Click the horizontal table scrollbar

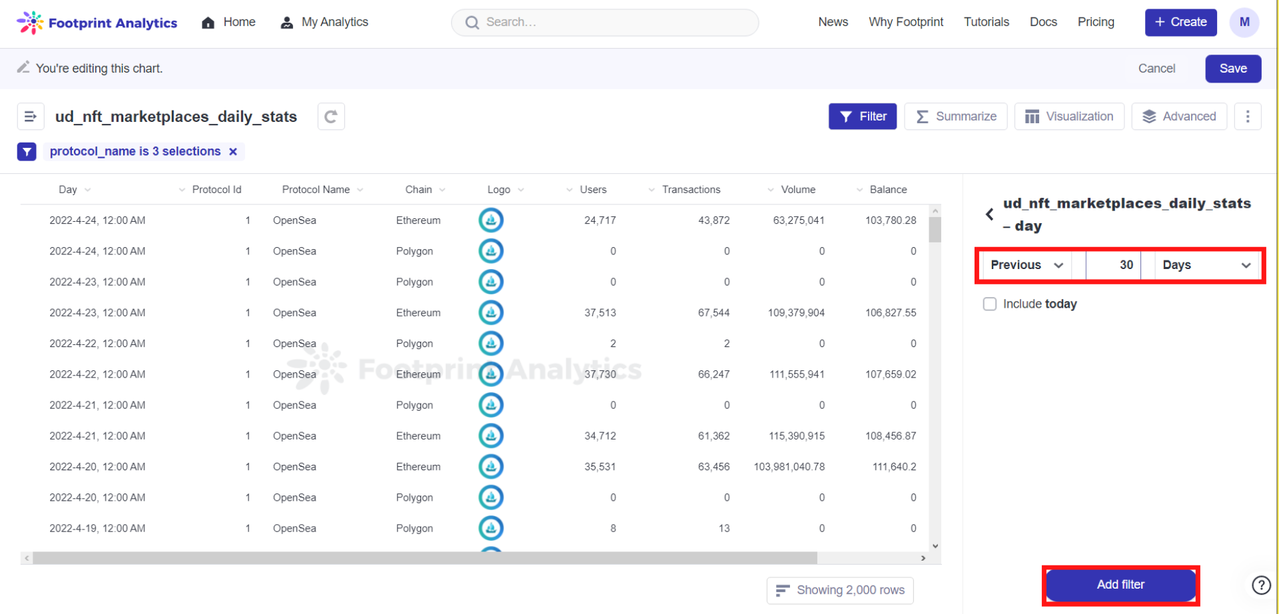point(425,558)
